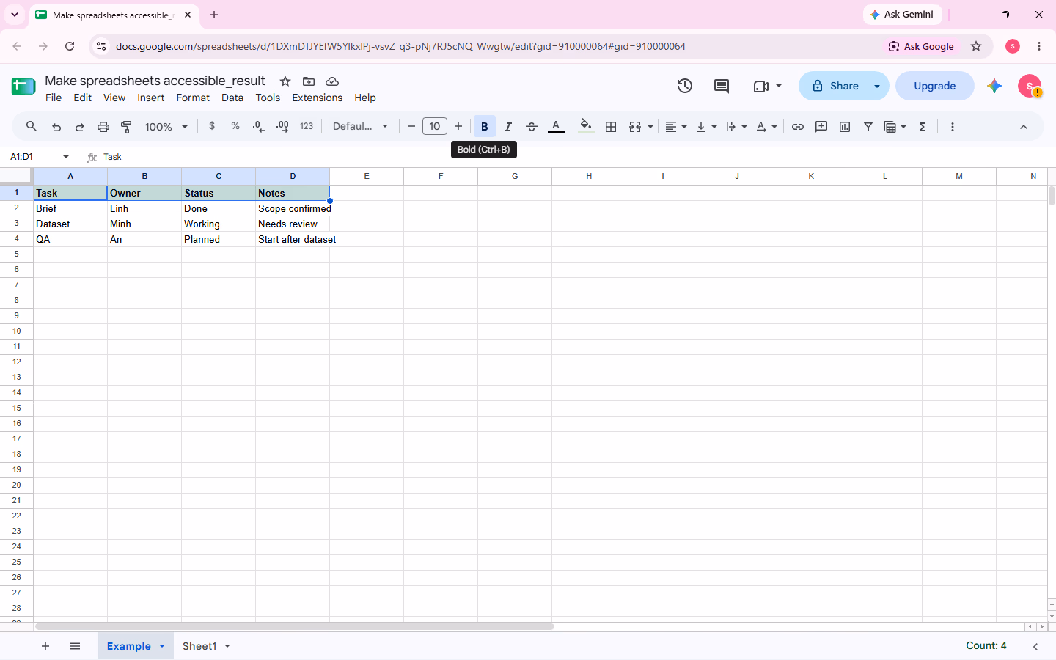Open the filter views dropdown
The width and height of the screenshot is (1056, 660).
coord(895,127)
